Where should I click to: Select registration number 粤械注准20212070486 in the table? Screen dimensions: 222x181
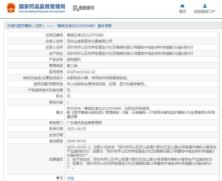point(85,35)
